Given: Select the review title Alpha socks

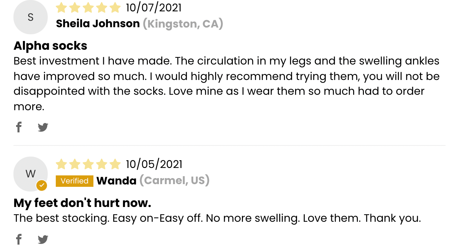Looking at the screenshot, I should [x=50, y=46].
